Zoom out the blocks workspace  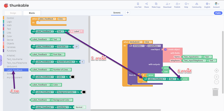[217, 82]
